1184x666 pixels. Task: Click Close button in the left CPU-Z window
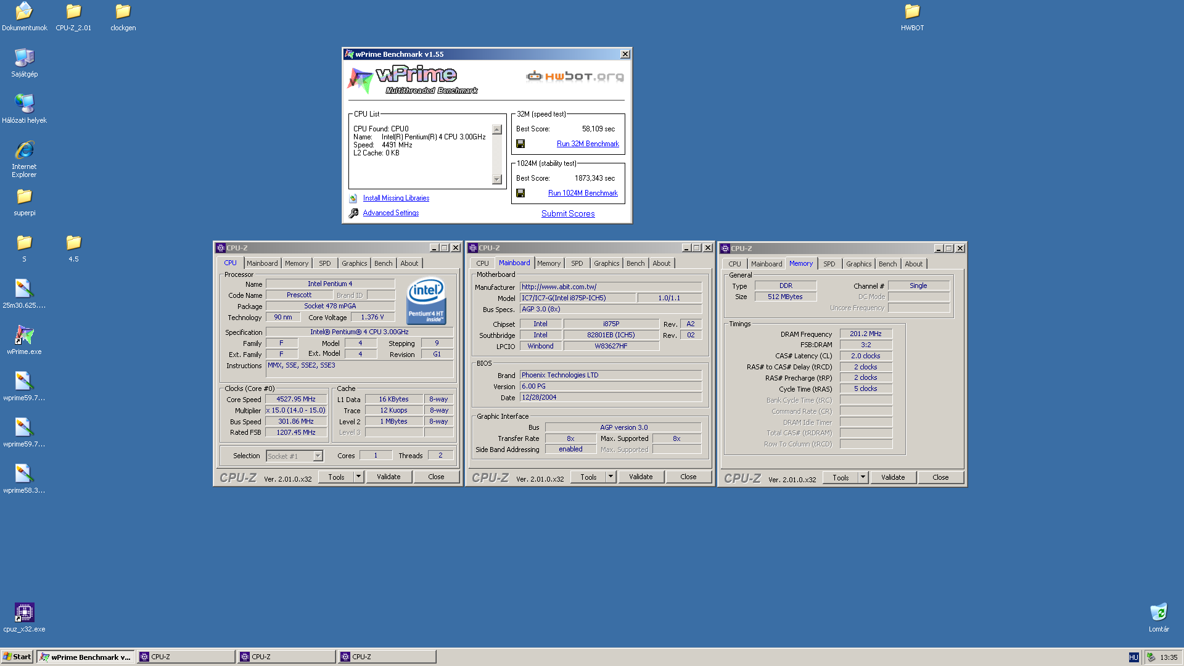click(436, 477)
